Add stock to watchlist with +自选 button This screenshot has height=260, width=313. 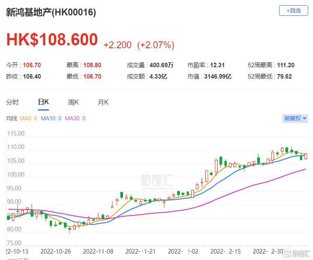293,11
